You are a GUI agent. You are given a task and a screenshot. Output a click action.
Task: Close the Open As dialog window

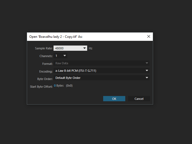coord(149,36)
